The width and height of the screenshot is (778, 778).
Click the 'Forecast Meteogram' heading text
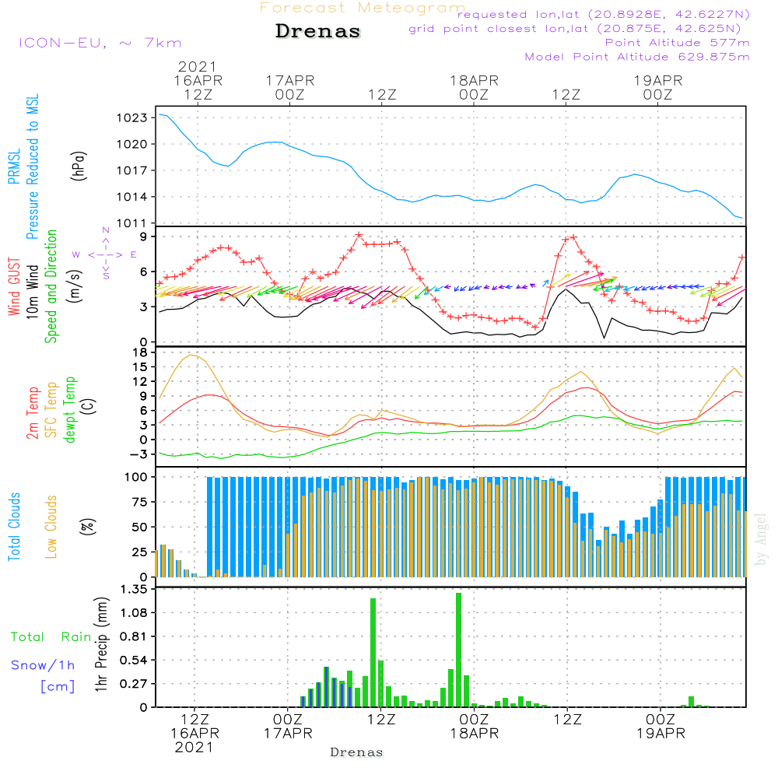coord(363,8)
